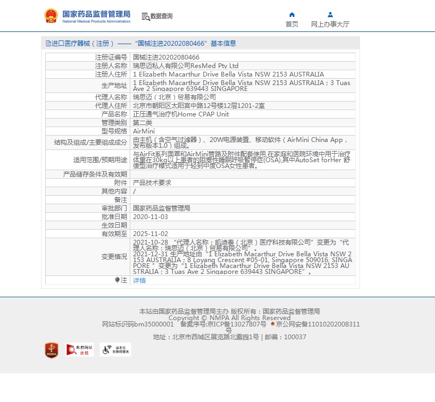The image size is (435, 402).
Task: Click Copyright NMPA All Rights Reserved text
Action: [x=229, y=317]
